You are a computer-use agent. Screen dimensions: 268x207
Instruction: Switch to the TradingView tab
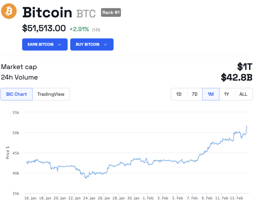[x=51, y=94]
